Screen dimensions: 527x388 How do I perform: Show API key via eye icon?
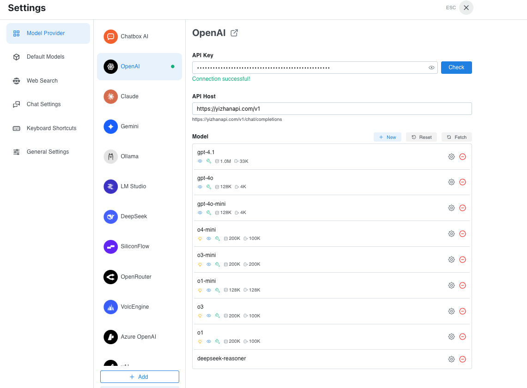click(x=431, y=67)
